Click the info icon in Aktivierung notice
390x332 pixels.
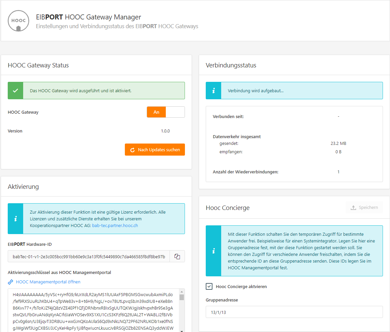pyautogui.click(x=15, y=219)
